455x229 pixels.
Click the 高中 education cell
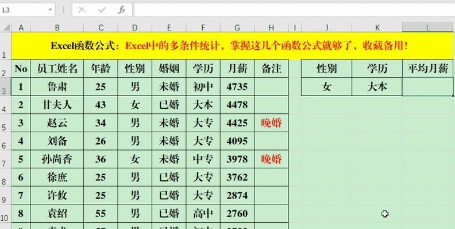click(203, 214)
